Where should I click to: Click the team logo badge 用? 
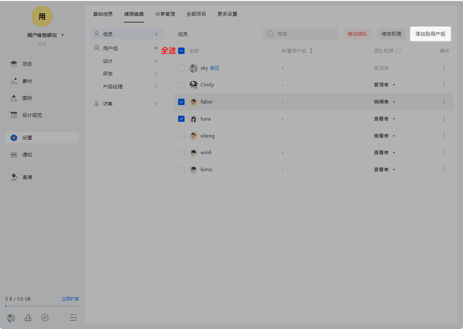42,16
